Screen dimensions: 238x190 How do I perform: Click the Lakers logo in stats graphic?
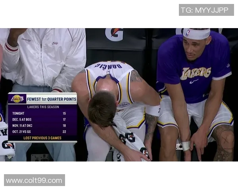pos(17,99)
